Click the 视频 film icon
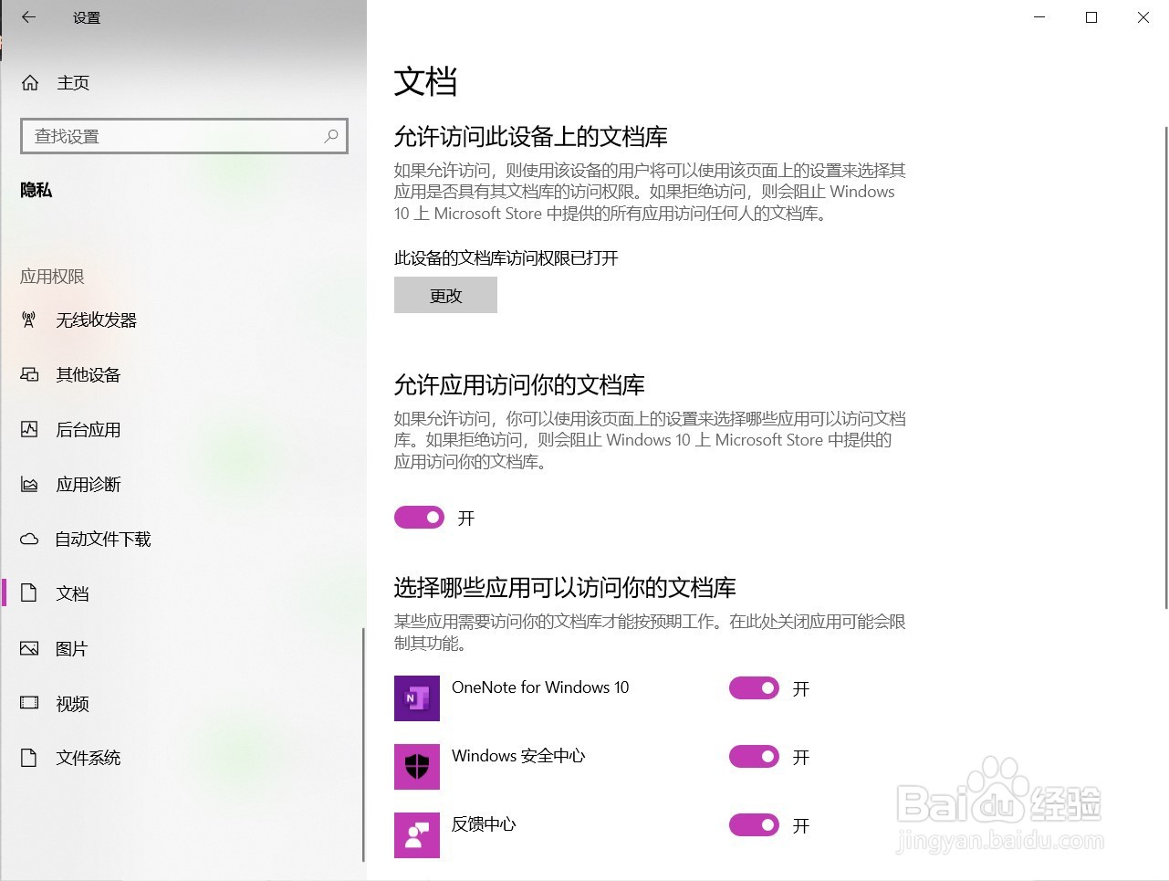The image size is (1169, 881). coord(29,703)
